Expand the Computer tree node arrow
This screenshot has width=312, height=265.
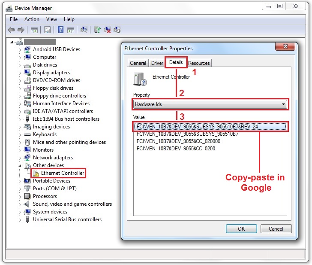click(20, 58)
